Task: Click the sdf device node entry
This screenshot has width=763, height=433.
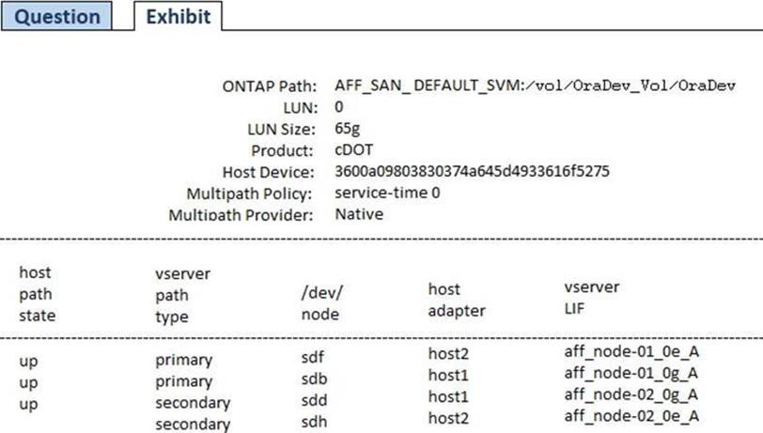Action: [x=298, y=357]
